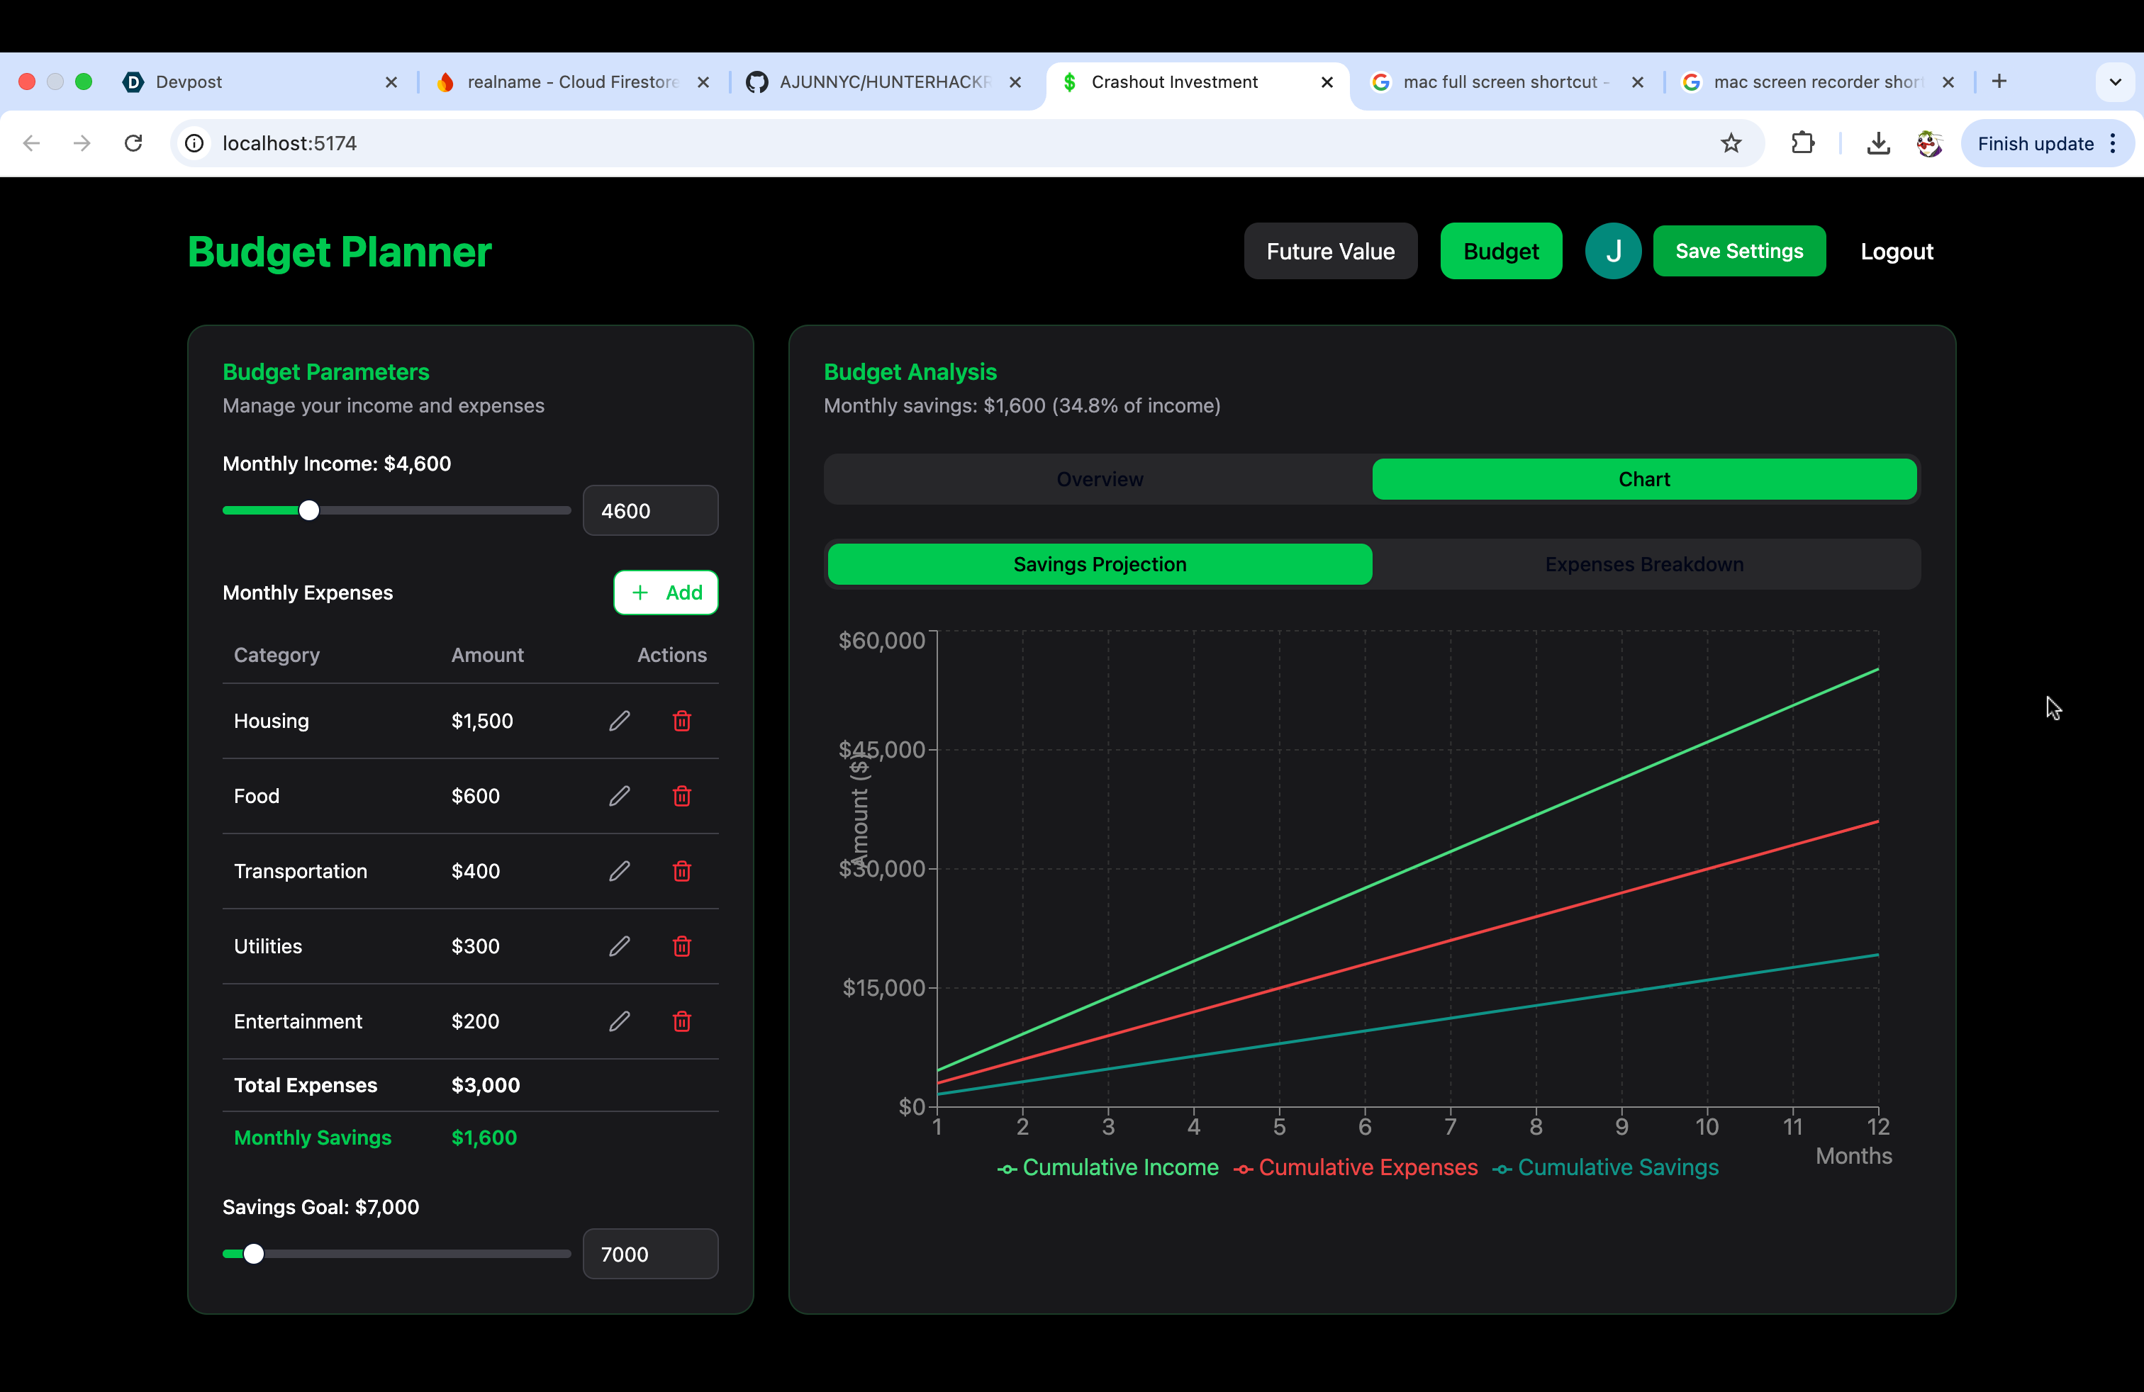The image size is (2144, 1392).
Task: Open the browser extensions puzzle icon
Action: pyautogui.click(x=1802, y=143)
